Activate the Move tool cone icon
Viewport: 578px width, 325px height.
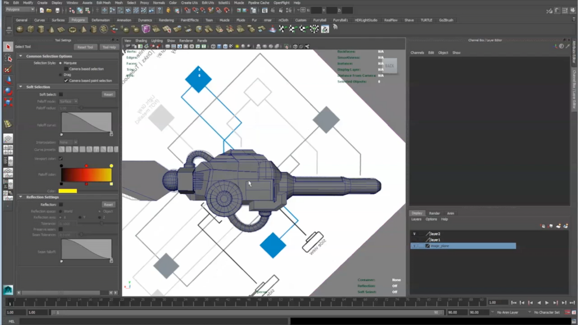[8, 80]
